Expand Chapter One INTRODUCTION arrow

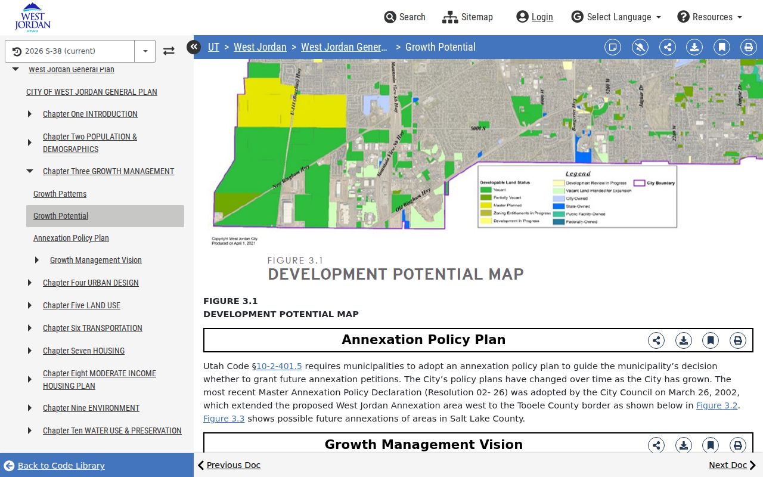[x=30, y=114]
